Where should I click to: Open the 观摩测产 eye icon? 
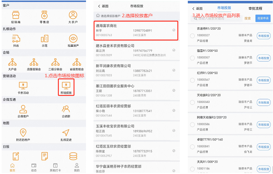click(x=73, y=39)
